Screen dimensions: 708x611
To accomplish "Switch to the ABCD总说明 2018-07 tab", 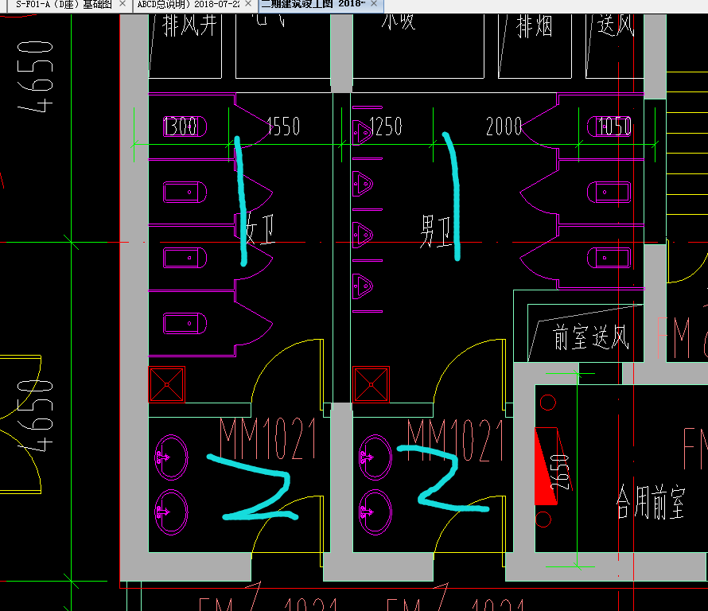I will tap(189, 5).
